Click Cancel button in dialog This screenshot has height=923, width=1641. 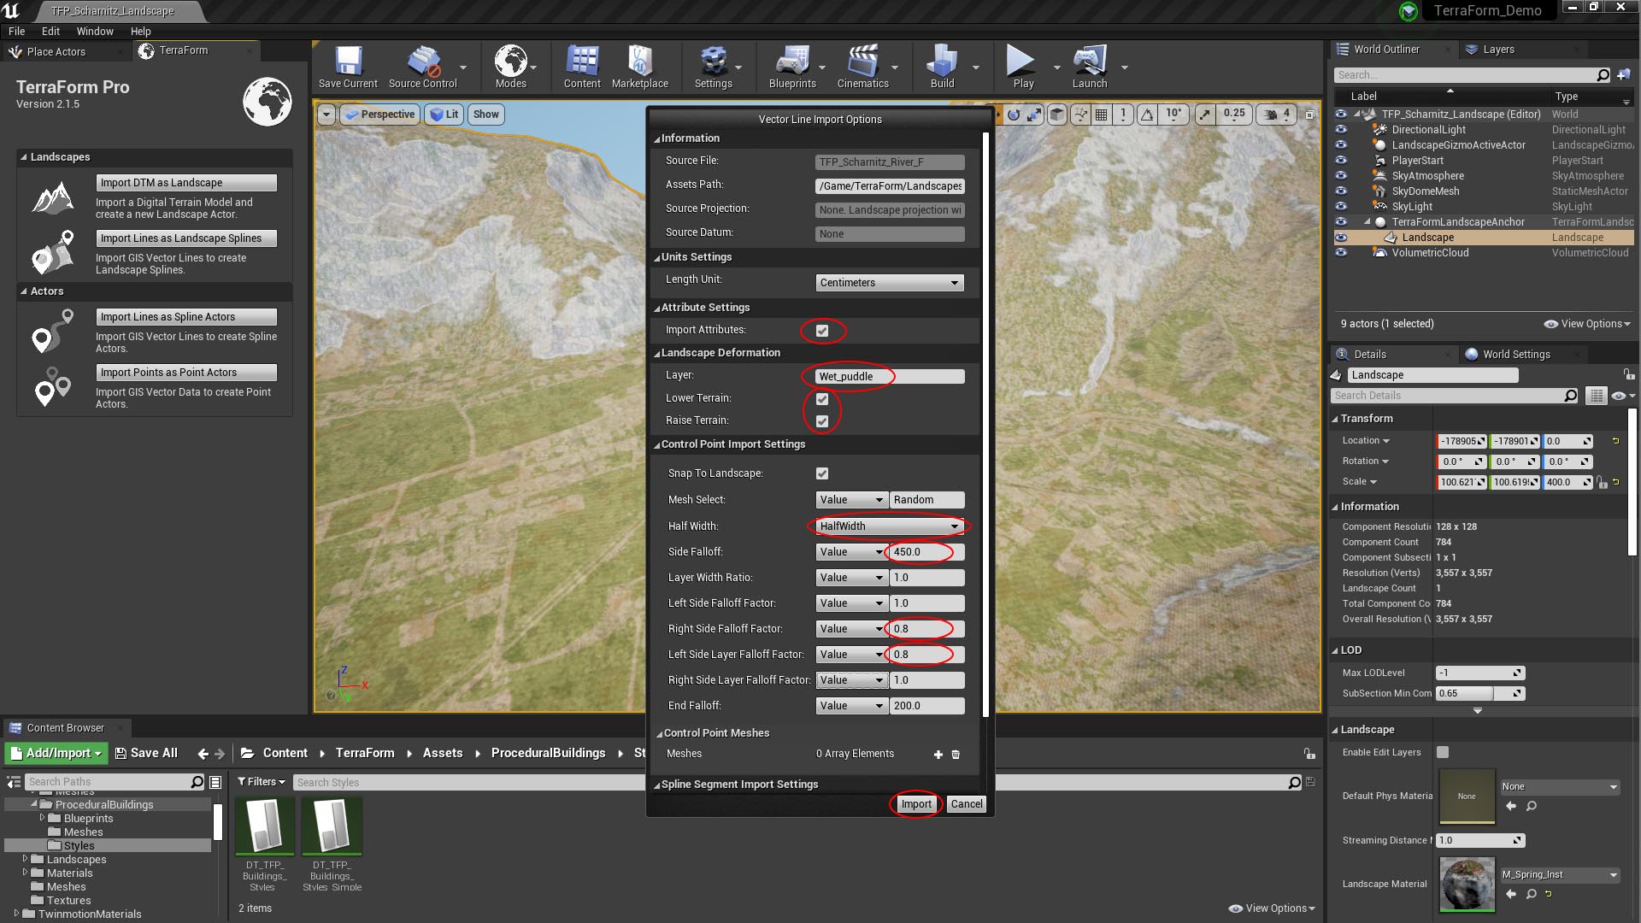[x=967, y=804]
